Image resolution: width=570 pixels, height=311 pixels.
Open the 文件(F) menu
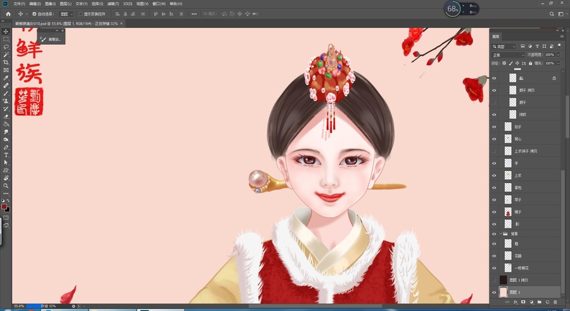19,4
